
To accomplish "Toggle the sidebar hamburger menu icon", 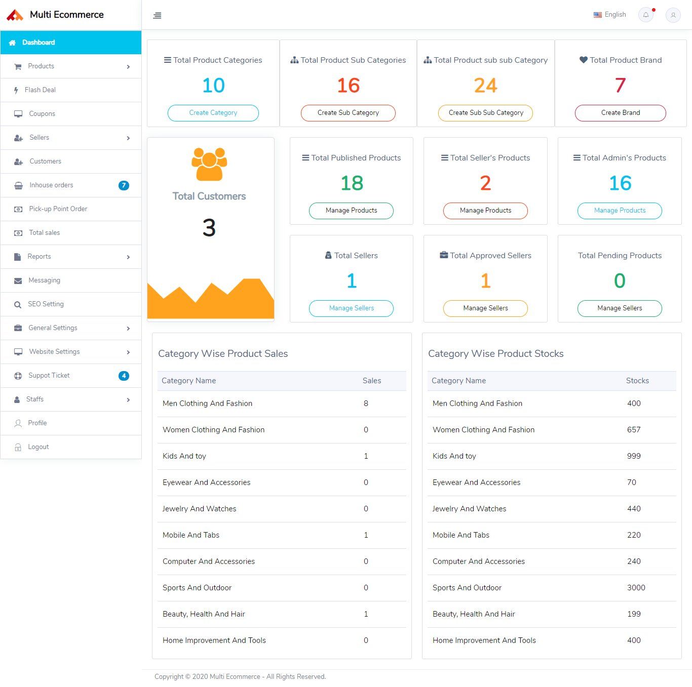I will (x=157, y=15).
